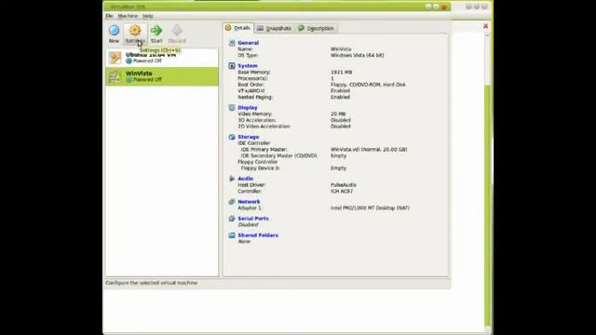Open the Display section link
Viewport: 596px width, 335px height.
click(248, 108)
